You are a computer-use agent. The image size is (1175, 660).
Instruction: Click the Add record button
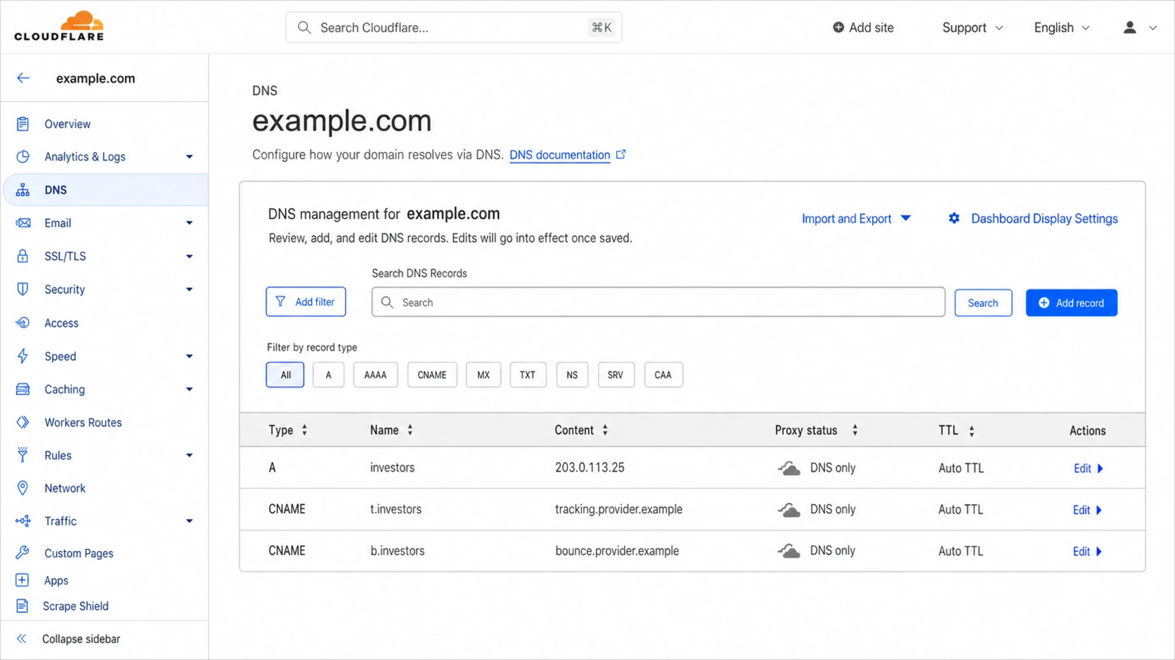pyautogui.click(x=1072, y=302)
